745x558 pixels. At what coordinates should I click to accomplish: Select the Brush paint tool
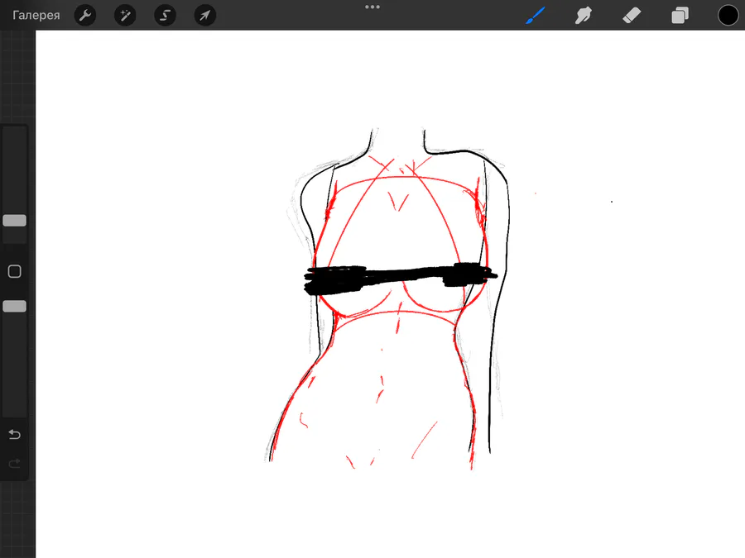pyautogui.click(x=536, y=15)
